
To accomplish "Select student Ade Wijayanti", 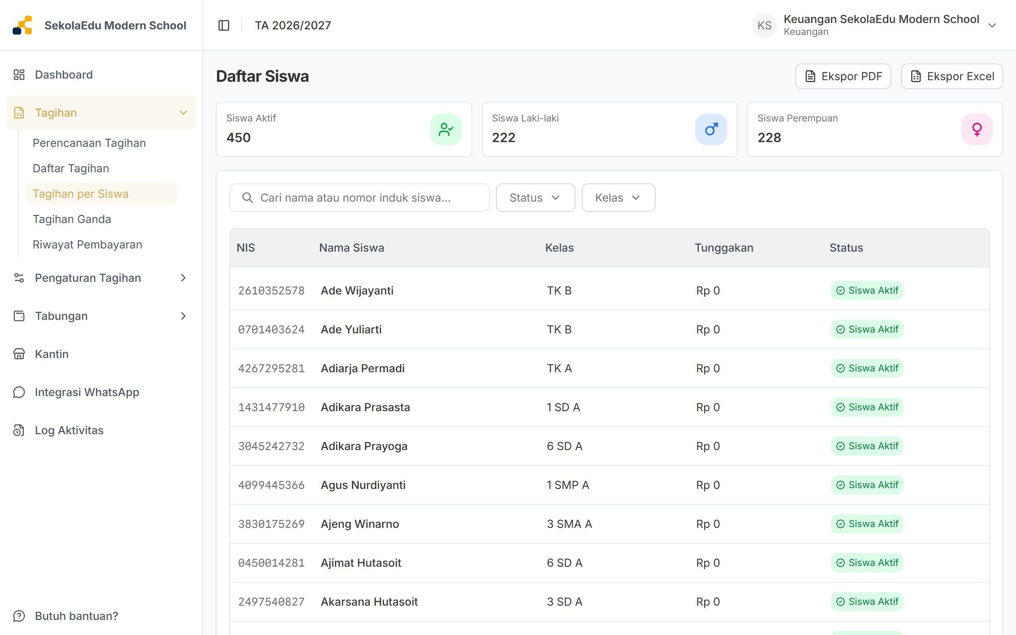I will (x=357, y=291).
